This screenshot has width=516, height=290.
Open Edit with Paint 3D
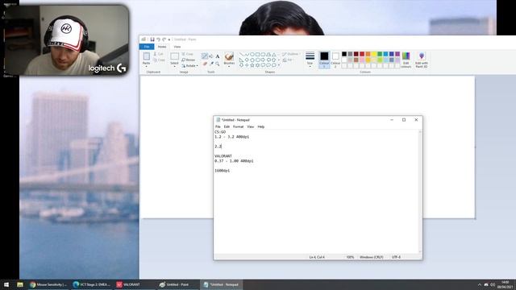pos(422,60)
